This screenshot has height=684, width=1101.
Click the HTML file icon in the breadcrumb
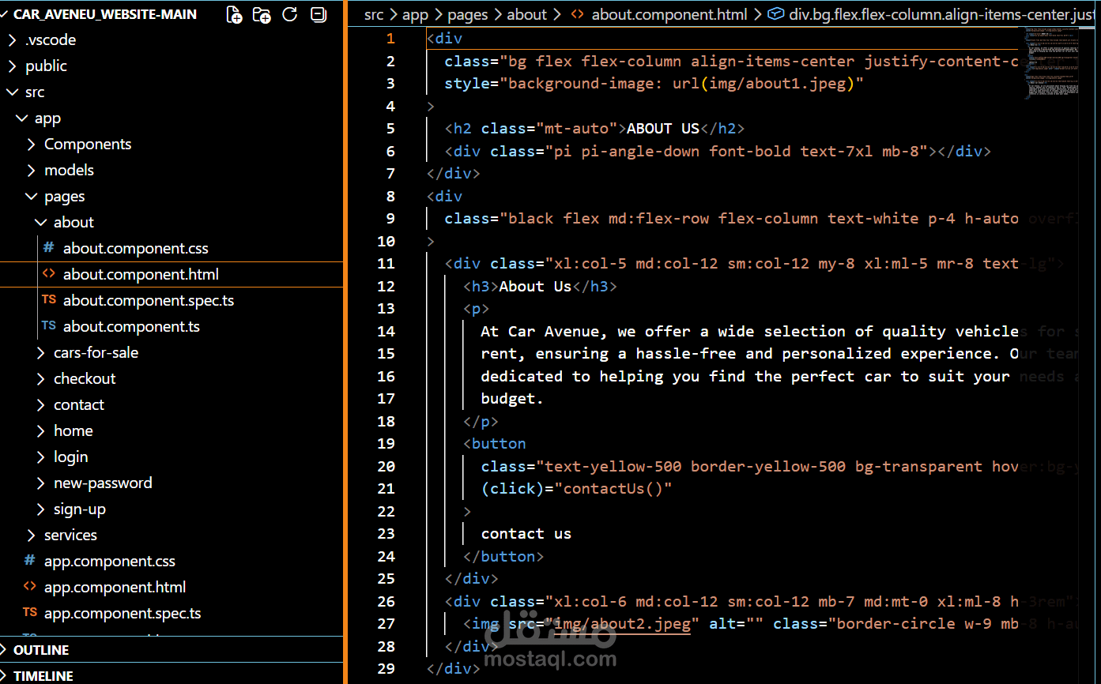577,14
